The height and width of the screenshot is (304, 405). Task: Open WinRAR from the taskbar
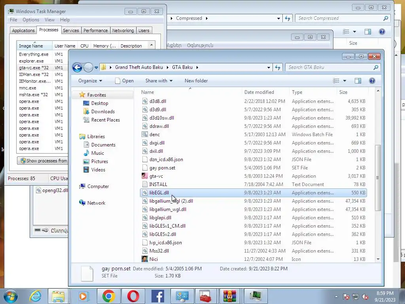point(230,296)
